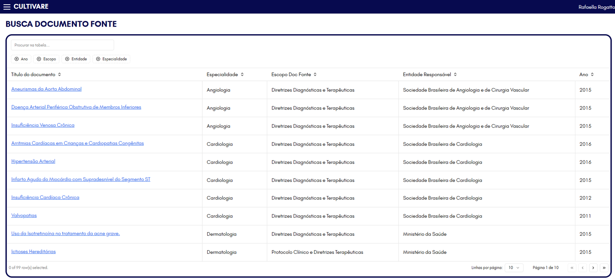Jump to the last page arrow
This screenshot has width=615, height=278.
pos(604,268)
